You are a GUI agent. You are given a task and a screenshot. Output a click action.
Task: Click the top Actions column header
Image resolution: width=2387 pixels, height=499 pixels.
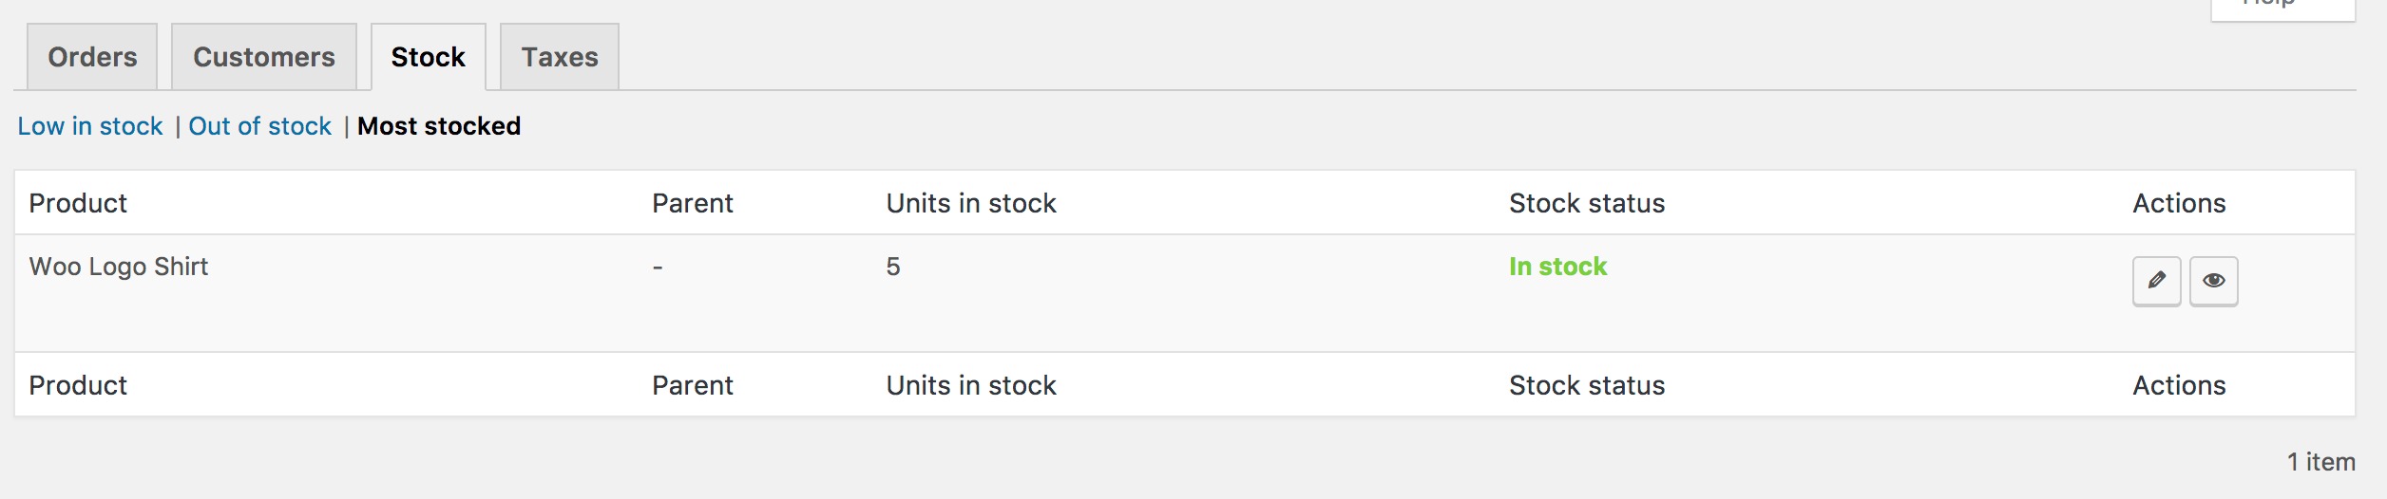coord(2179,203)
